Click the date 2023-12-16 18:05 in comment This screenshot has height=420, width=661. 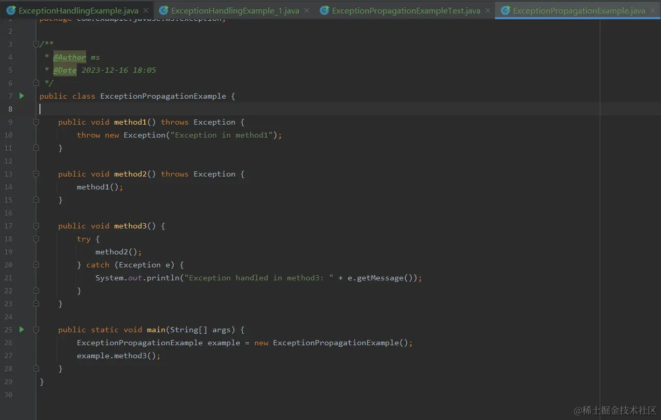[x=119, y=70]
